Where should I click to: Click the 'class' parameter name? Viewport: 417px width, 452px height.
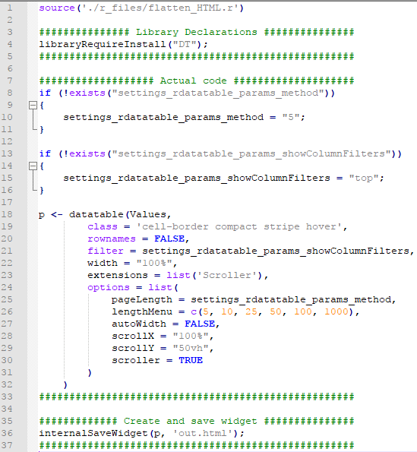[103, 226]
